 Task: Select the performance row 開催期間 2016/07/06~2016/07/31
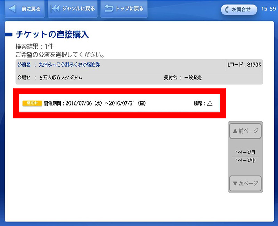click(x=119, y=103)
